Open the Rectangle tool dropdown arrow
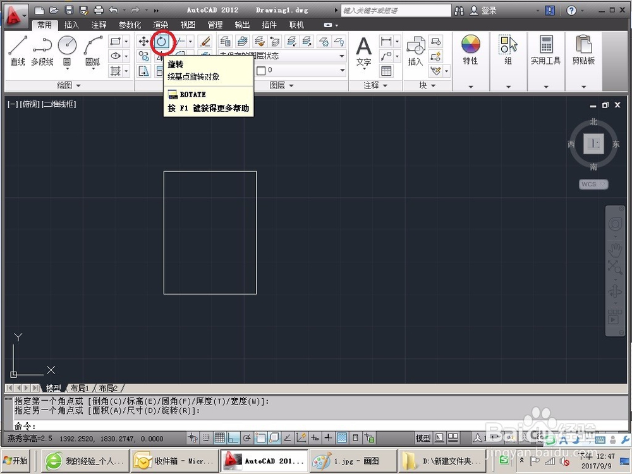Screen dimensions: 632x474 126,41
